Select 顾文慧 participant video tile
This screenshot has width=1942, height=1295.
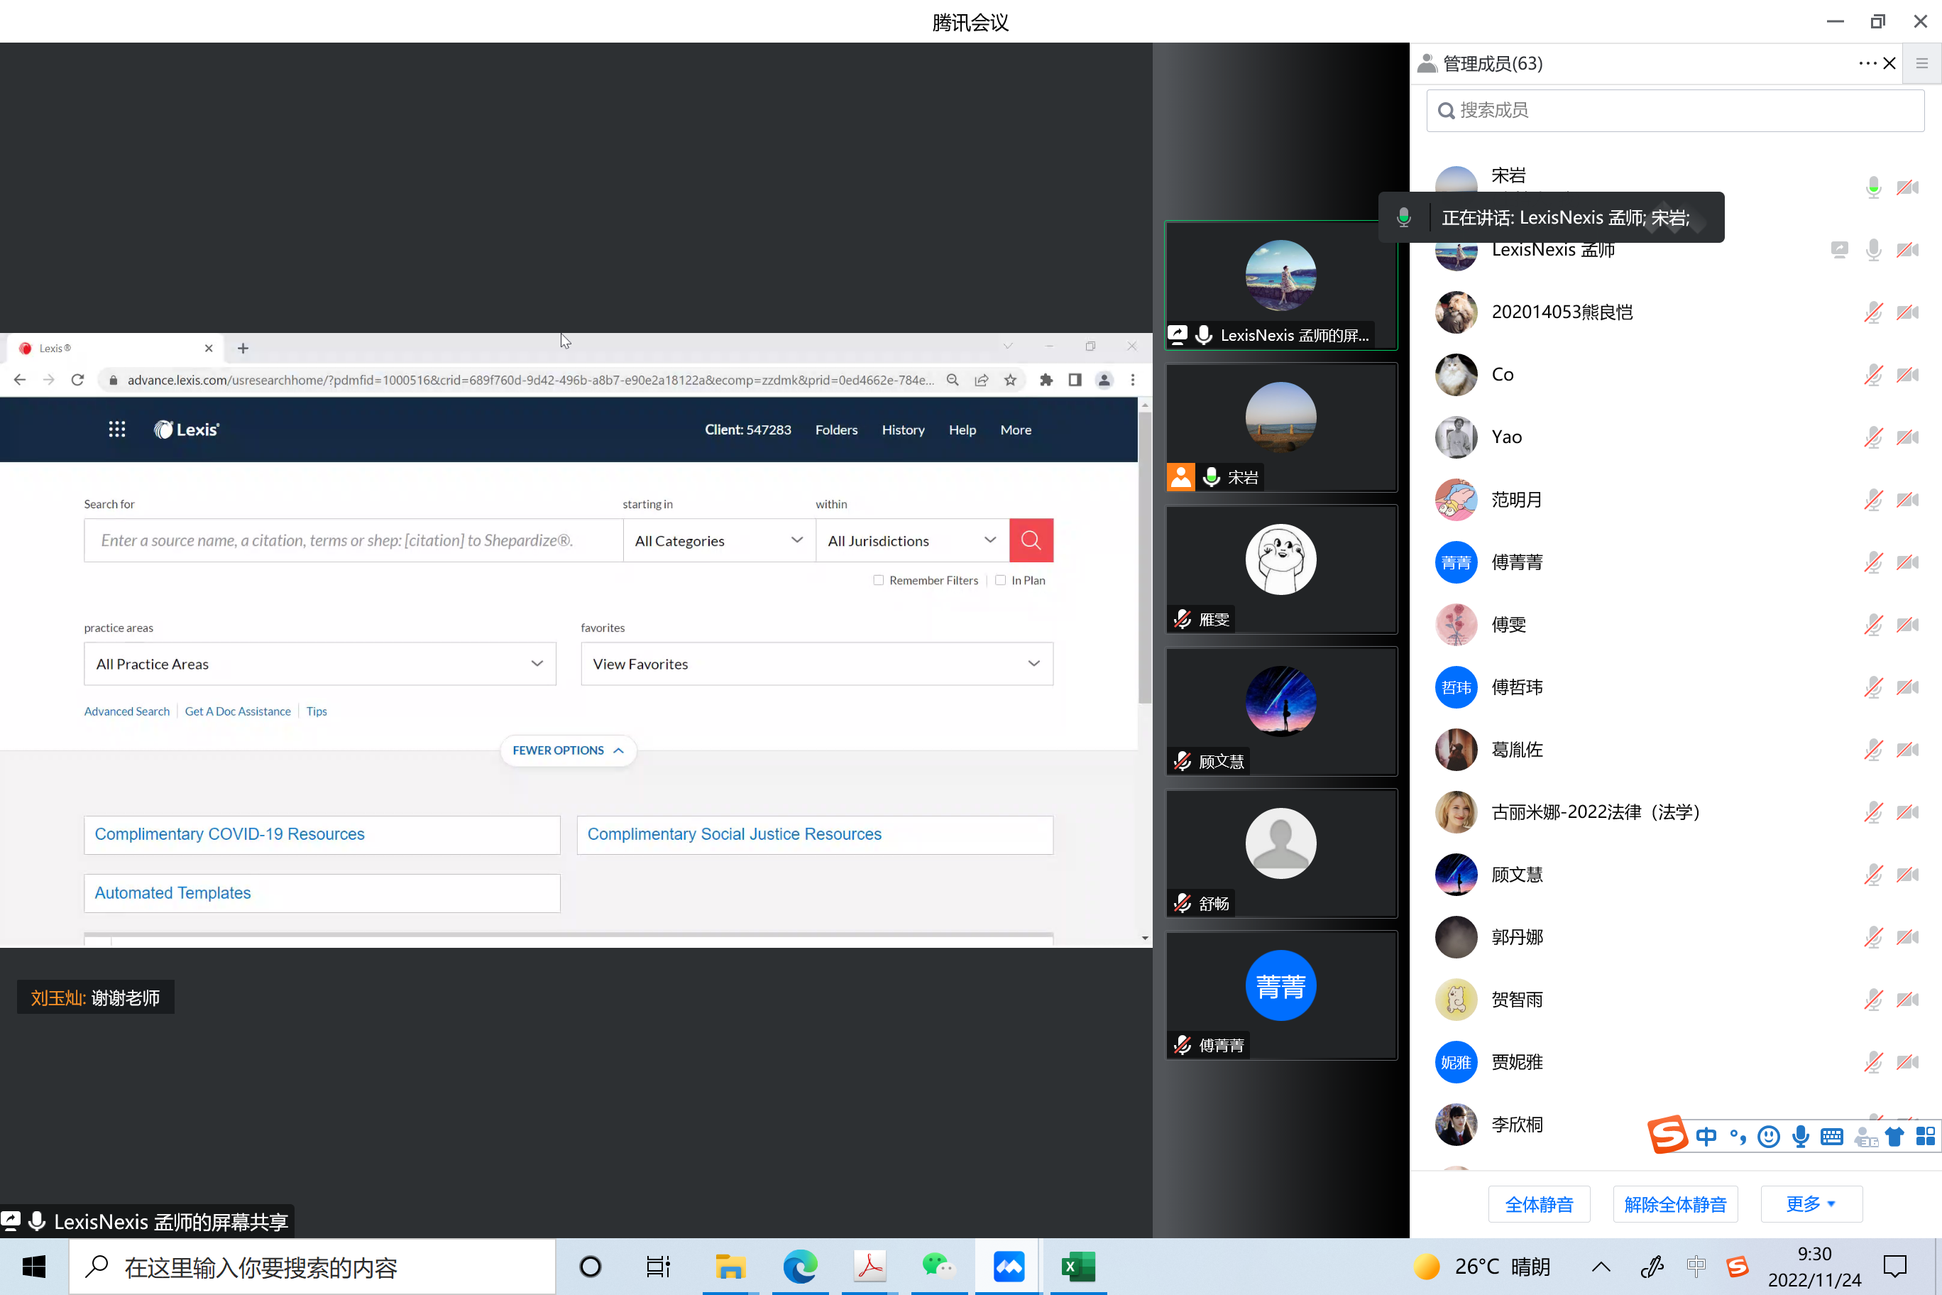(x=1281, y=712)
